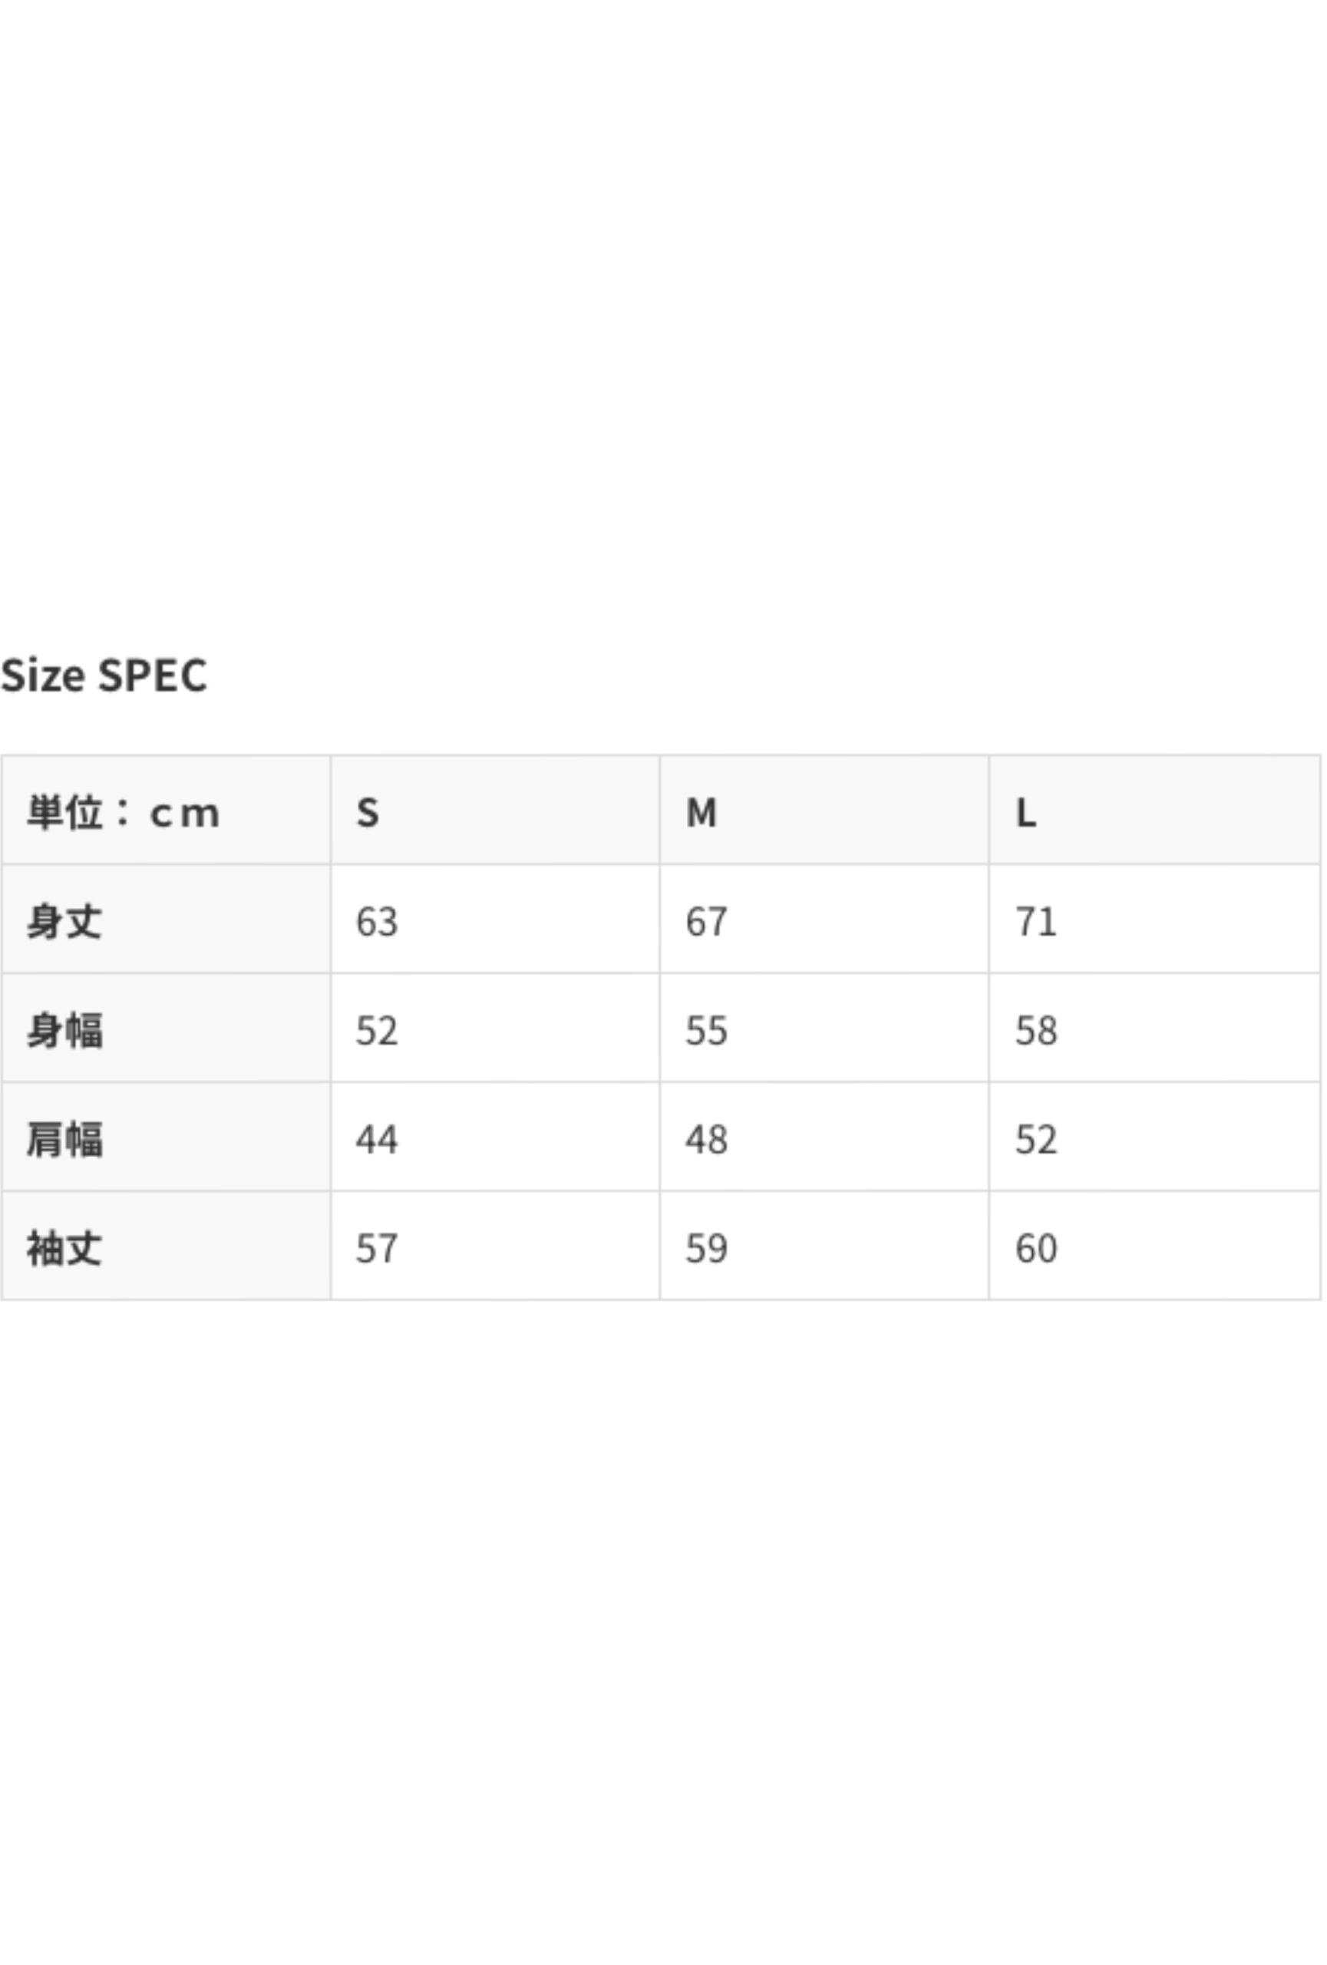
Task: Click the 肩幅 row label
Action: [64, 1140]
